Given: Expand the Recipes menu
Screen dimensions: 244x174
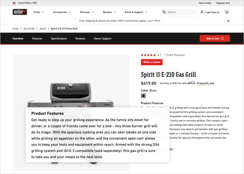Looking at the screenshot, I should pyautogui.click(x=109, y=12).
